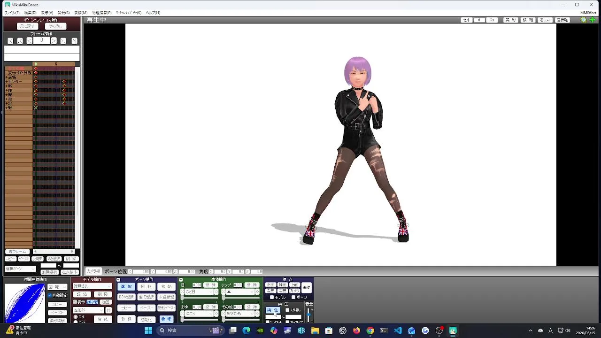Viewport: 601px width, 338px height.
Task: Toggle 表示 checkbox in model panel
Action: 75,302
